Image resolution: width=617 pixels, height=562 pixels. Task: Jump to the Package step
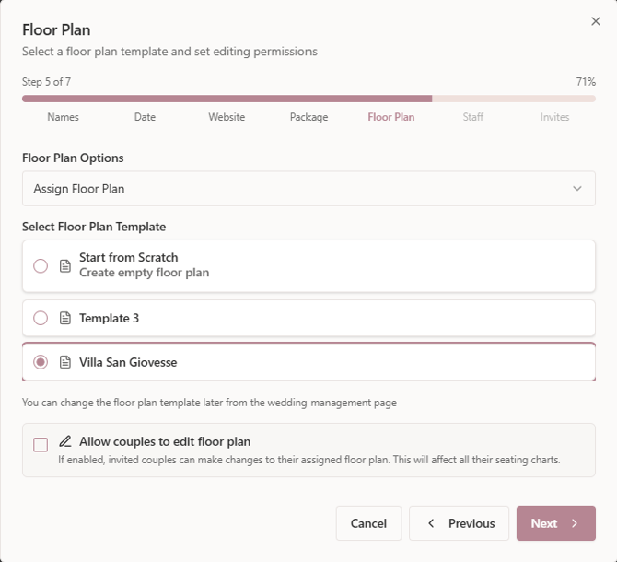[x=308, y=117]
